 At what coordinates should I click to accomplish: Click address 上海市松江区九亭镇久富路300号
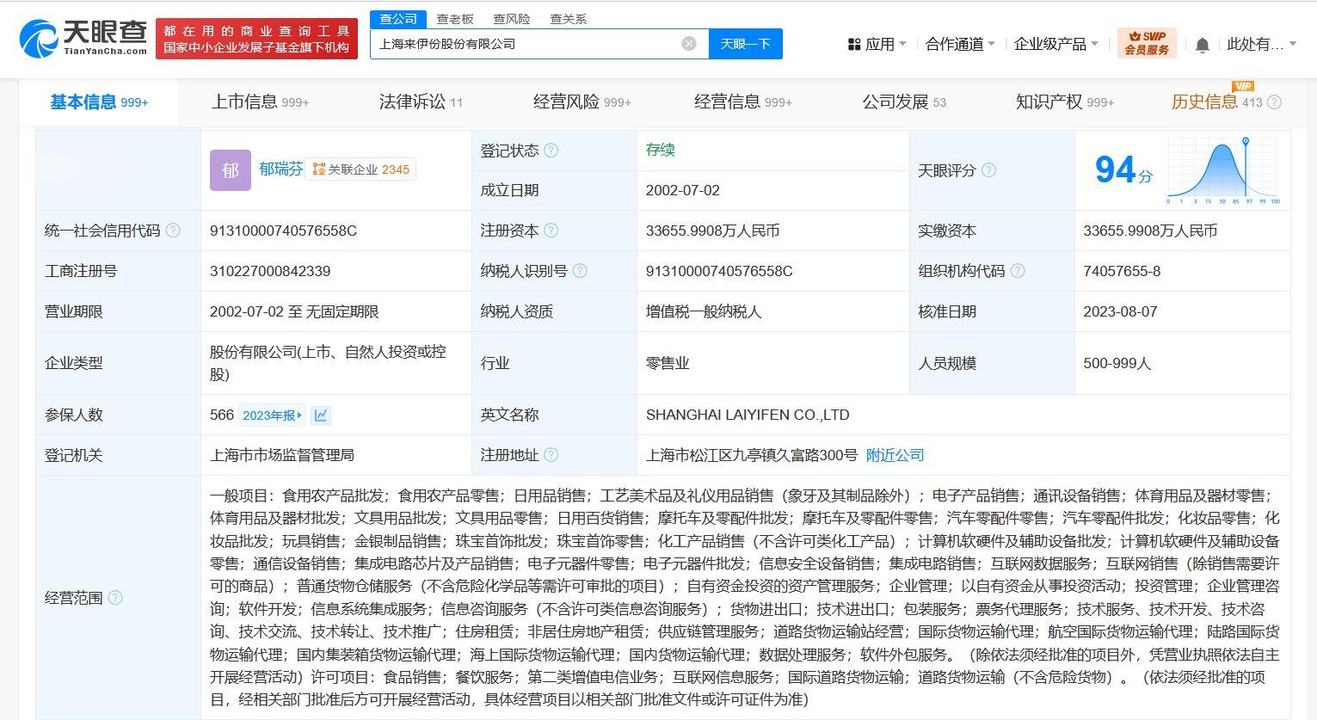coord(752,455)
